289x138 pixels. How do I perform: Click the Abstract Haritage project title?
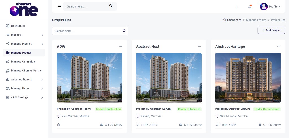pyautogui.click(x=230, y=47)
